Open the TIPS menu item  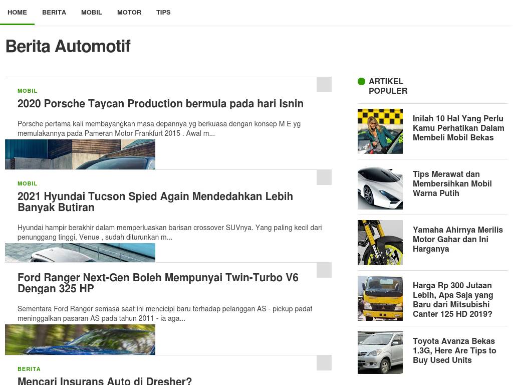(x=163, y=13)
